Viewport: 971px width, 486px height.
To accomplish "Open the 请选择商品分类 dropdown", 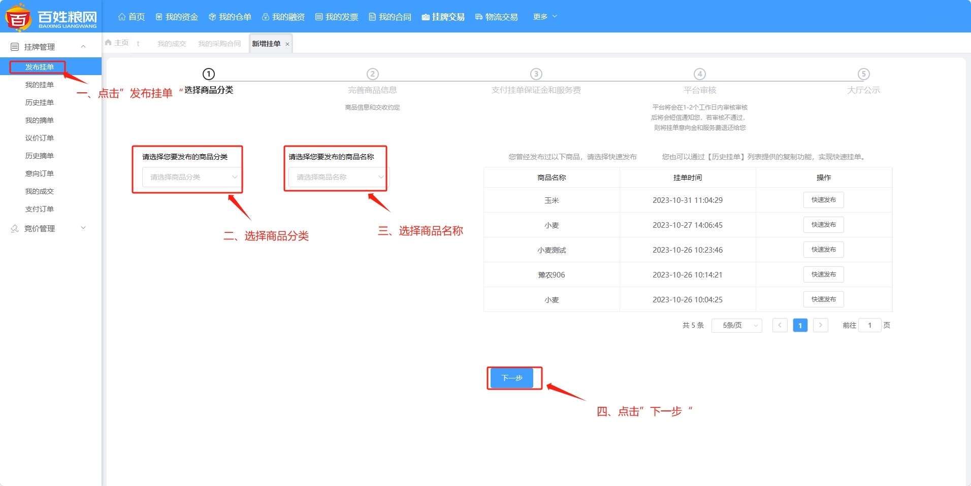I will click(x=191, y=177).
